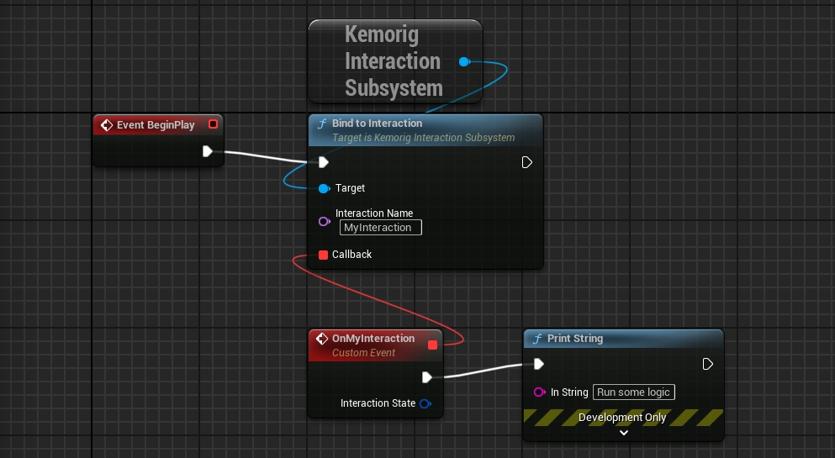Click Bind to Interaction exec input pin

pyautogui.click(x=324, y=162)
